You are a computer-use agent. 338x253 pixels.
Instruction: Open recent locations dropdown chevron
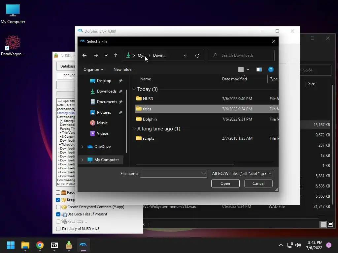(x=106, y=55)
